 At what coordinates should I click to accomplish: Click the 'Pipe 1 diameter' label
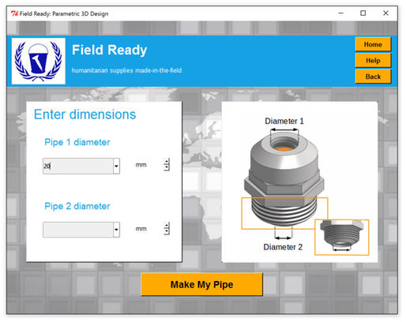77,142
